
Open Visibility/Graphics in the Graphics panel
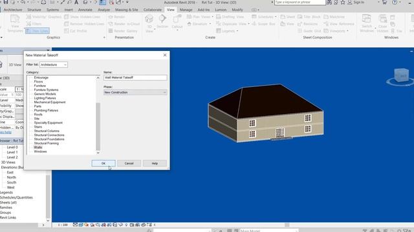coord(44,17)
